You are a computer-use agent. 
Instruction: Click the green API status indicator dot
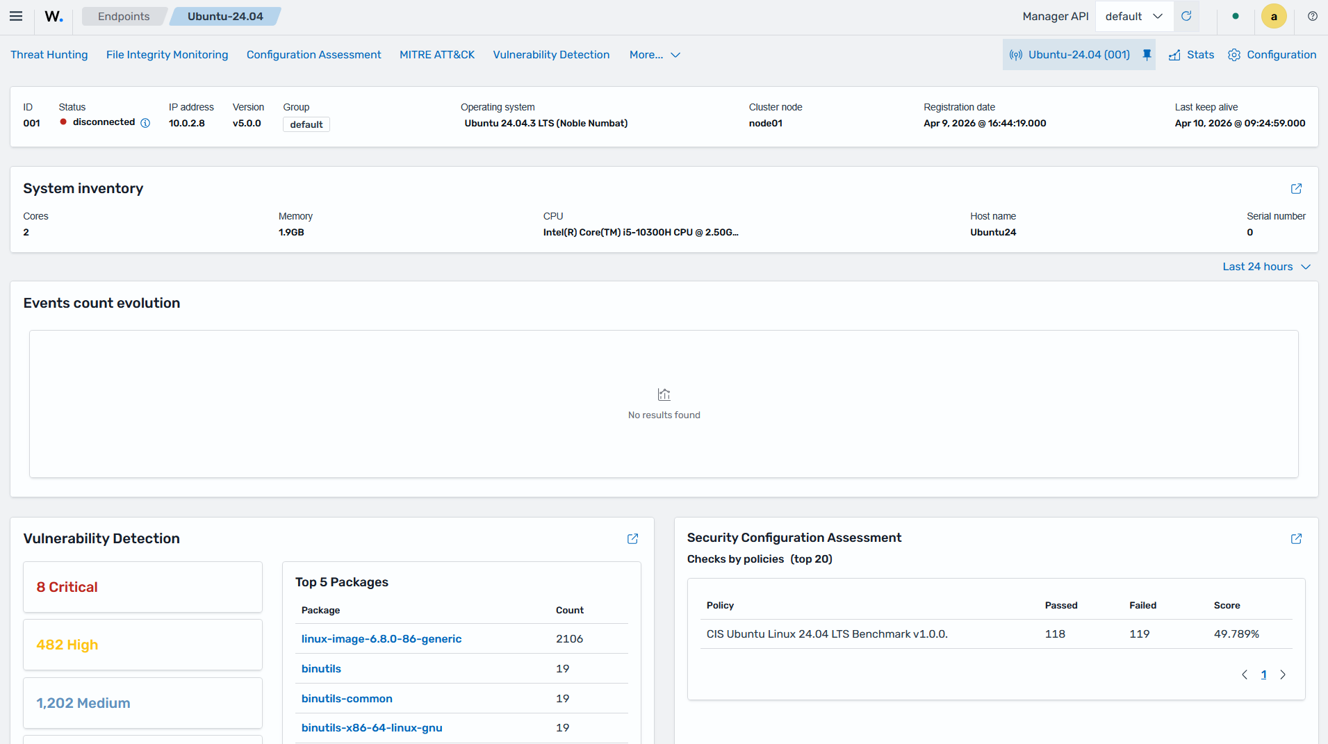pos(1235,16)
